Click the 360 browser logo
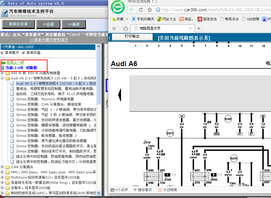The width and height of the screenshot is (271, 198). (118, 7)
